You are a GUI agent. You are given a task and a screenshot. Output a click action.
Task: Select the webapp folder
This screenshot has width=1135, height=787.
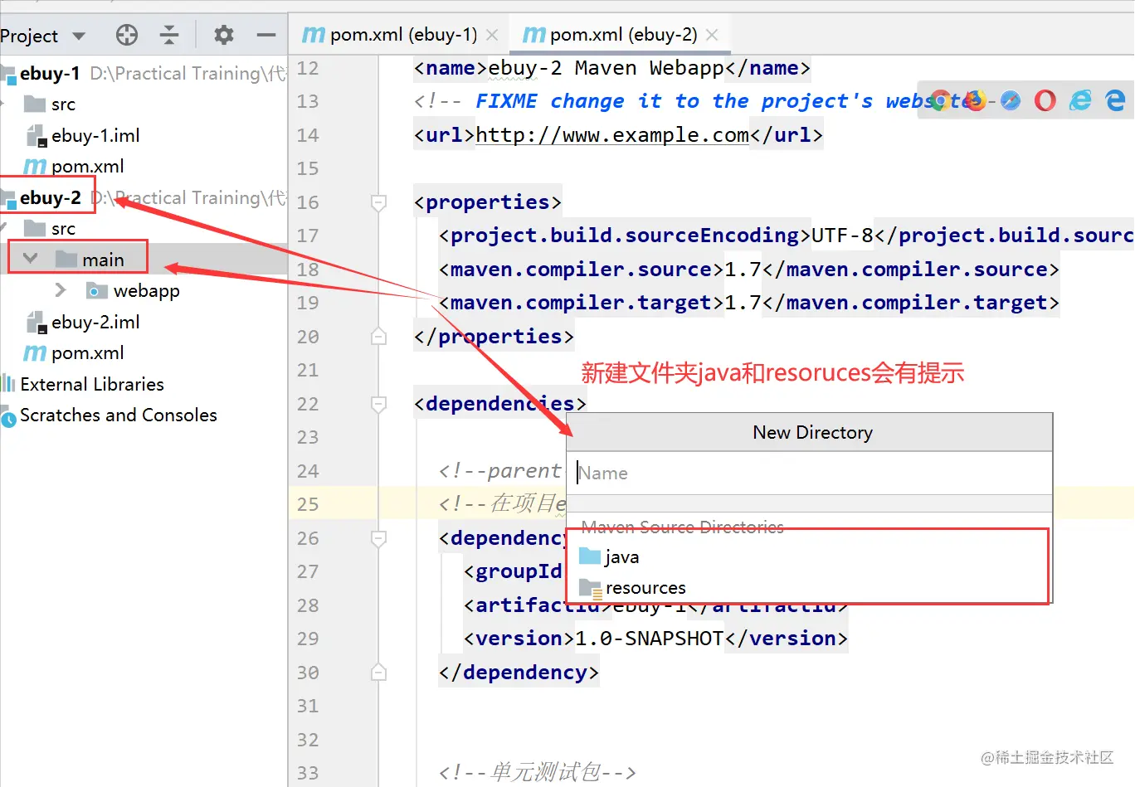[146, 291]
